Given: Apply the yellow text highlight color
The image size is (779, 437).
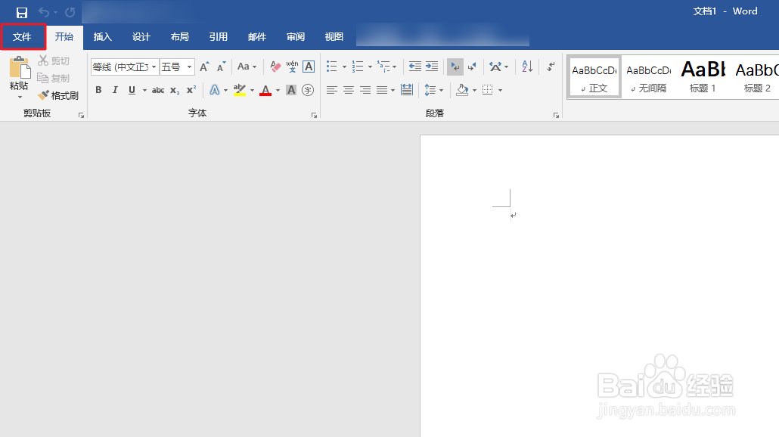Looking at the screenshot, I should pos(240,90).
